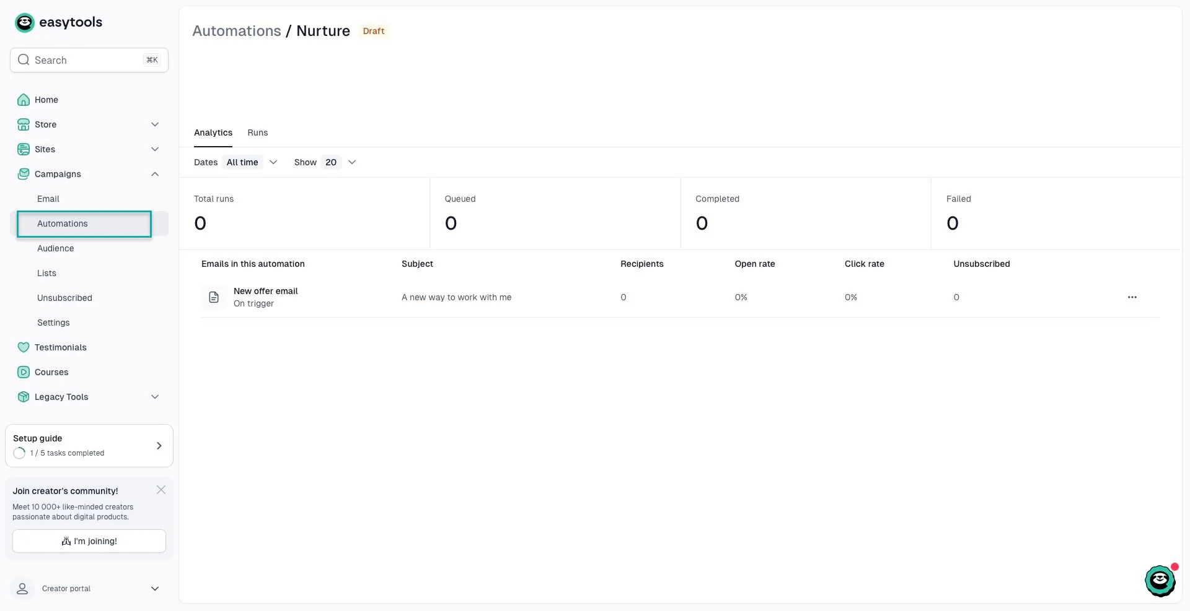The height and width of the screenshot is (611, 1190).
Task: Click subject 'A new way to work with me'
Action: pyautogui.click(x=457, y=297)
